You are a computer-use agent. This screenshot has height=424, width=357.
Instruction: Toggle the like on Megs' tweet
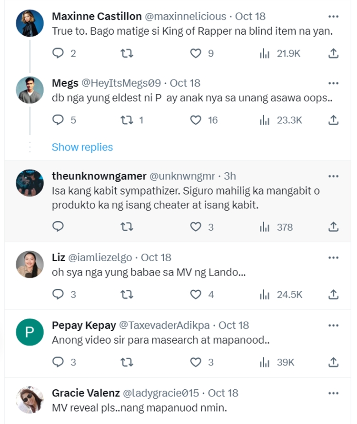coord(195,120)
